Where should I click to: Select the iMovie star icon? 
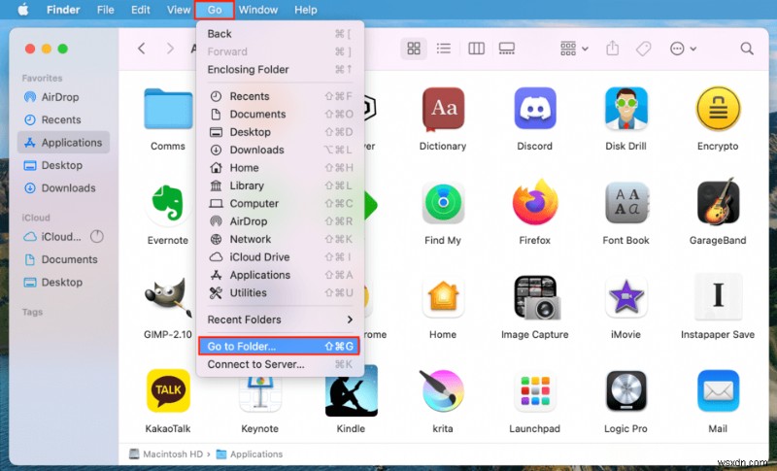[625, 296]
